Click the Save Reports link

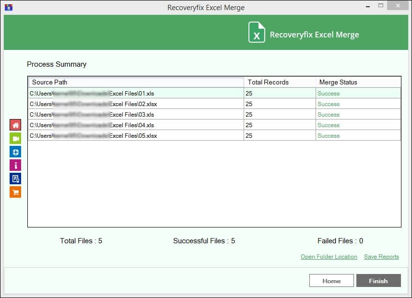click(381, 257)
